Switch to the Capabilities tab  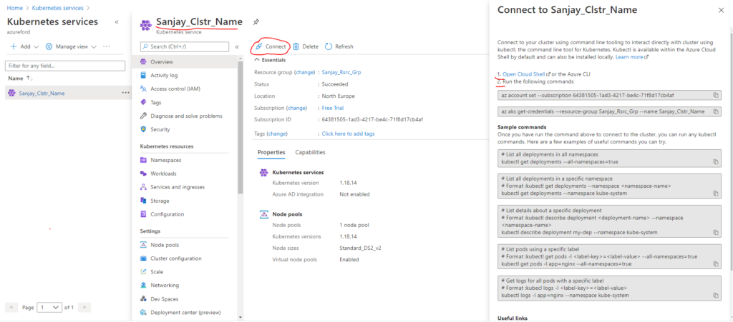(x=311, y=152)
